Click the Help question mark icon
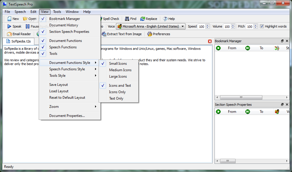 pyautogui.click(x=165, y=19)
